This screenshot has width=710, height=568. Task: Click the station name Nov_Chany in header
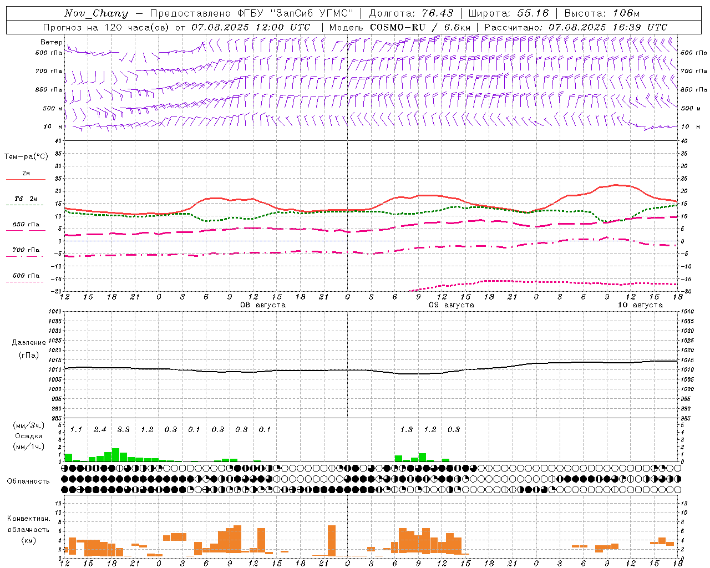pos(97,13)
